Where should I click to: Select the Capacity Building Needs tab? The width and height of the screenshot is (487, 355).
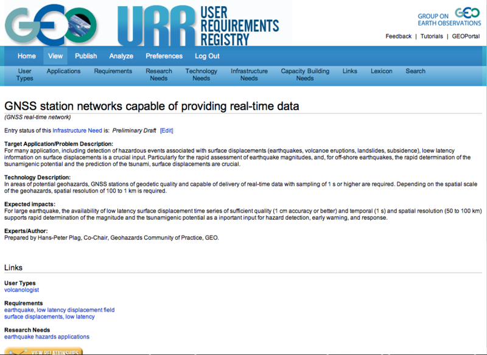coord(305,74)
